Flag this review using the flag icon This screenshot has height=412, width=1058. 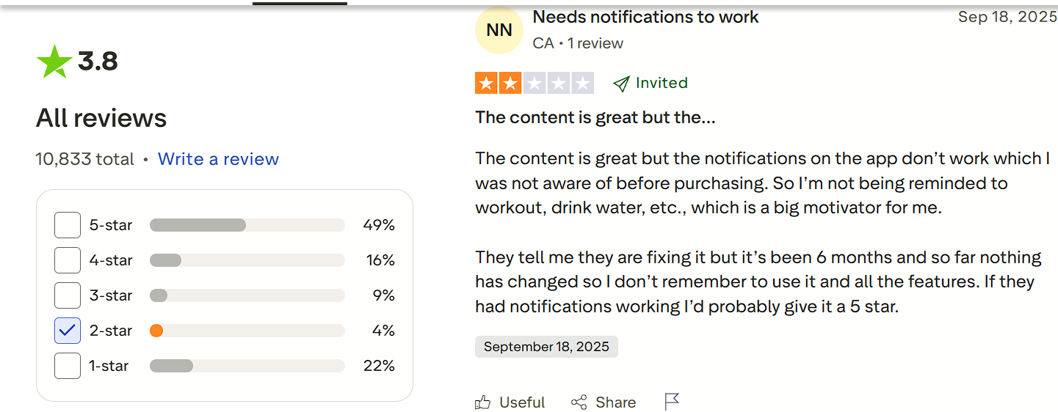pos(672,401)
